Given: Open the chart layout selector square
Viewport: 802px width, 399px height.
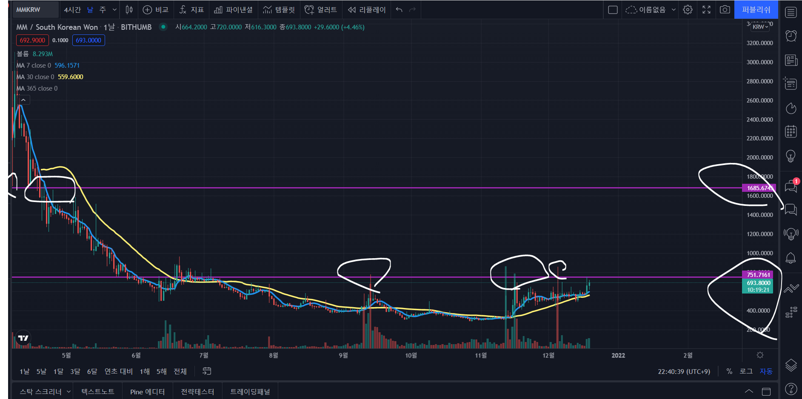Looking at the screenshot, I should click(x=613, y=9).
